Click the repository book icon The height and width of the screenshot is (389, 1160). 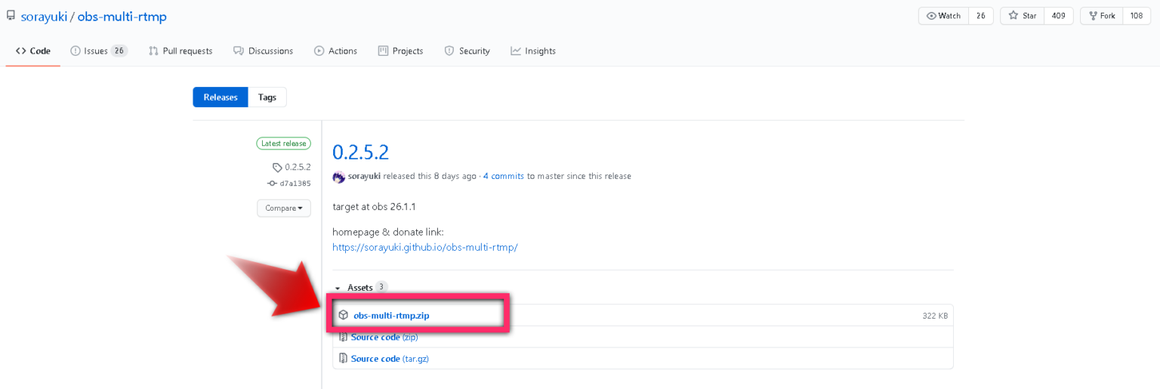click(11, 16)
